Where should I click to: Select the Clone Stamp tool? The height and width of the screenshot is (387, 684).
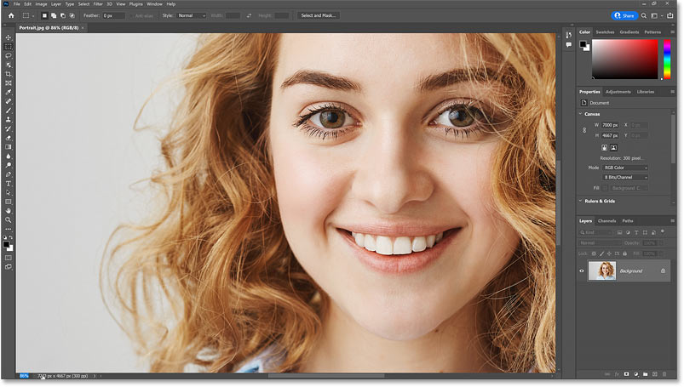(x=9, y=120)
